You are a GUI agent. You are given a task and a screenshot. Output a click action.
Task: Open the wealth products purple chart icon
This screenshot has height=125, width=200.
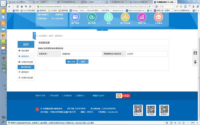coord(142,17)
